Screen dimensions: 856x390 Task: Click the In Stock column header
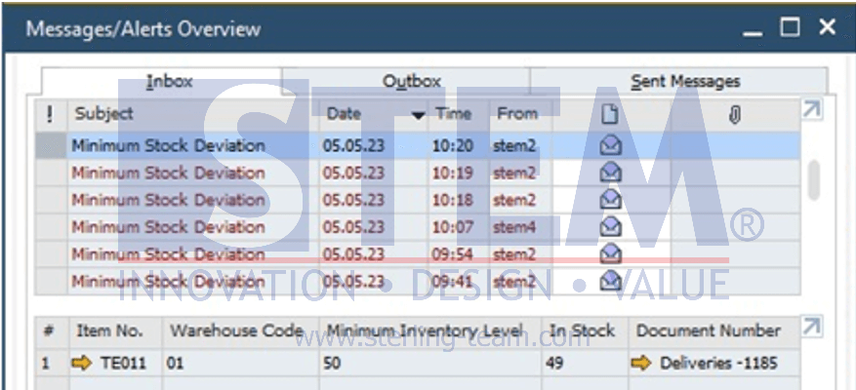click(x=585, y=331)
